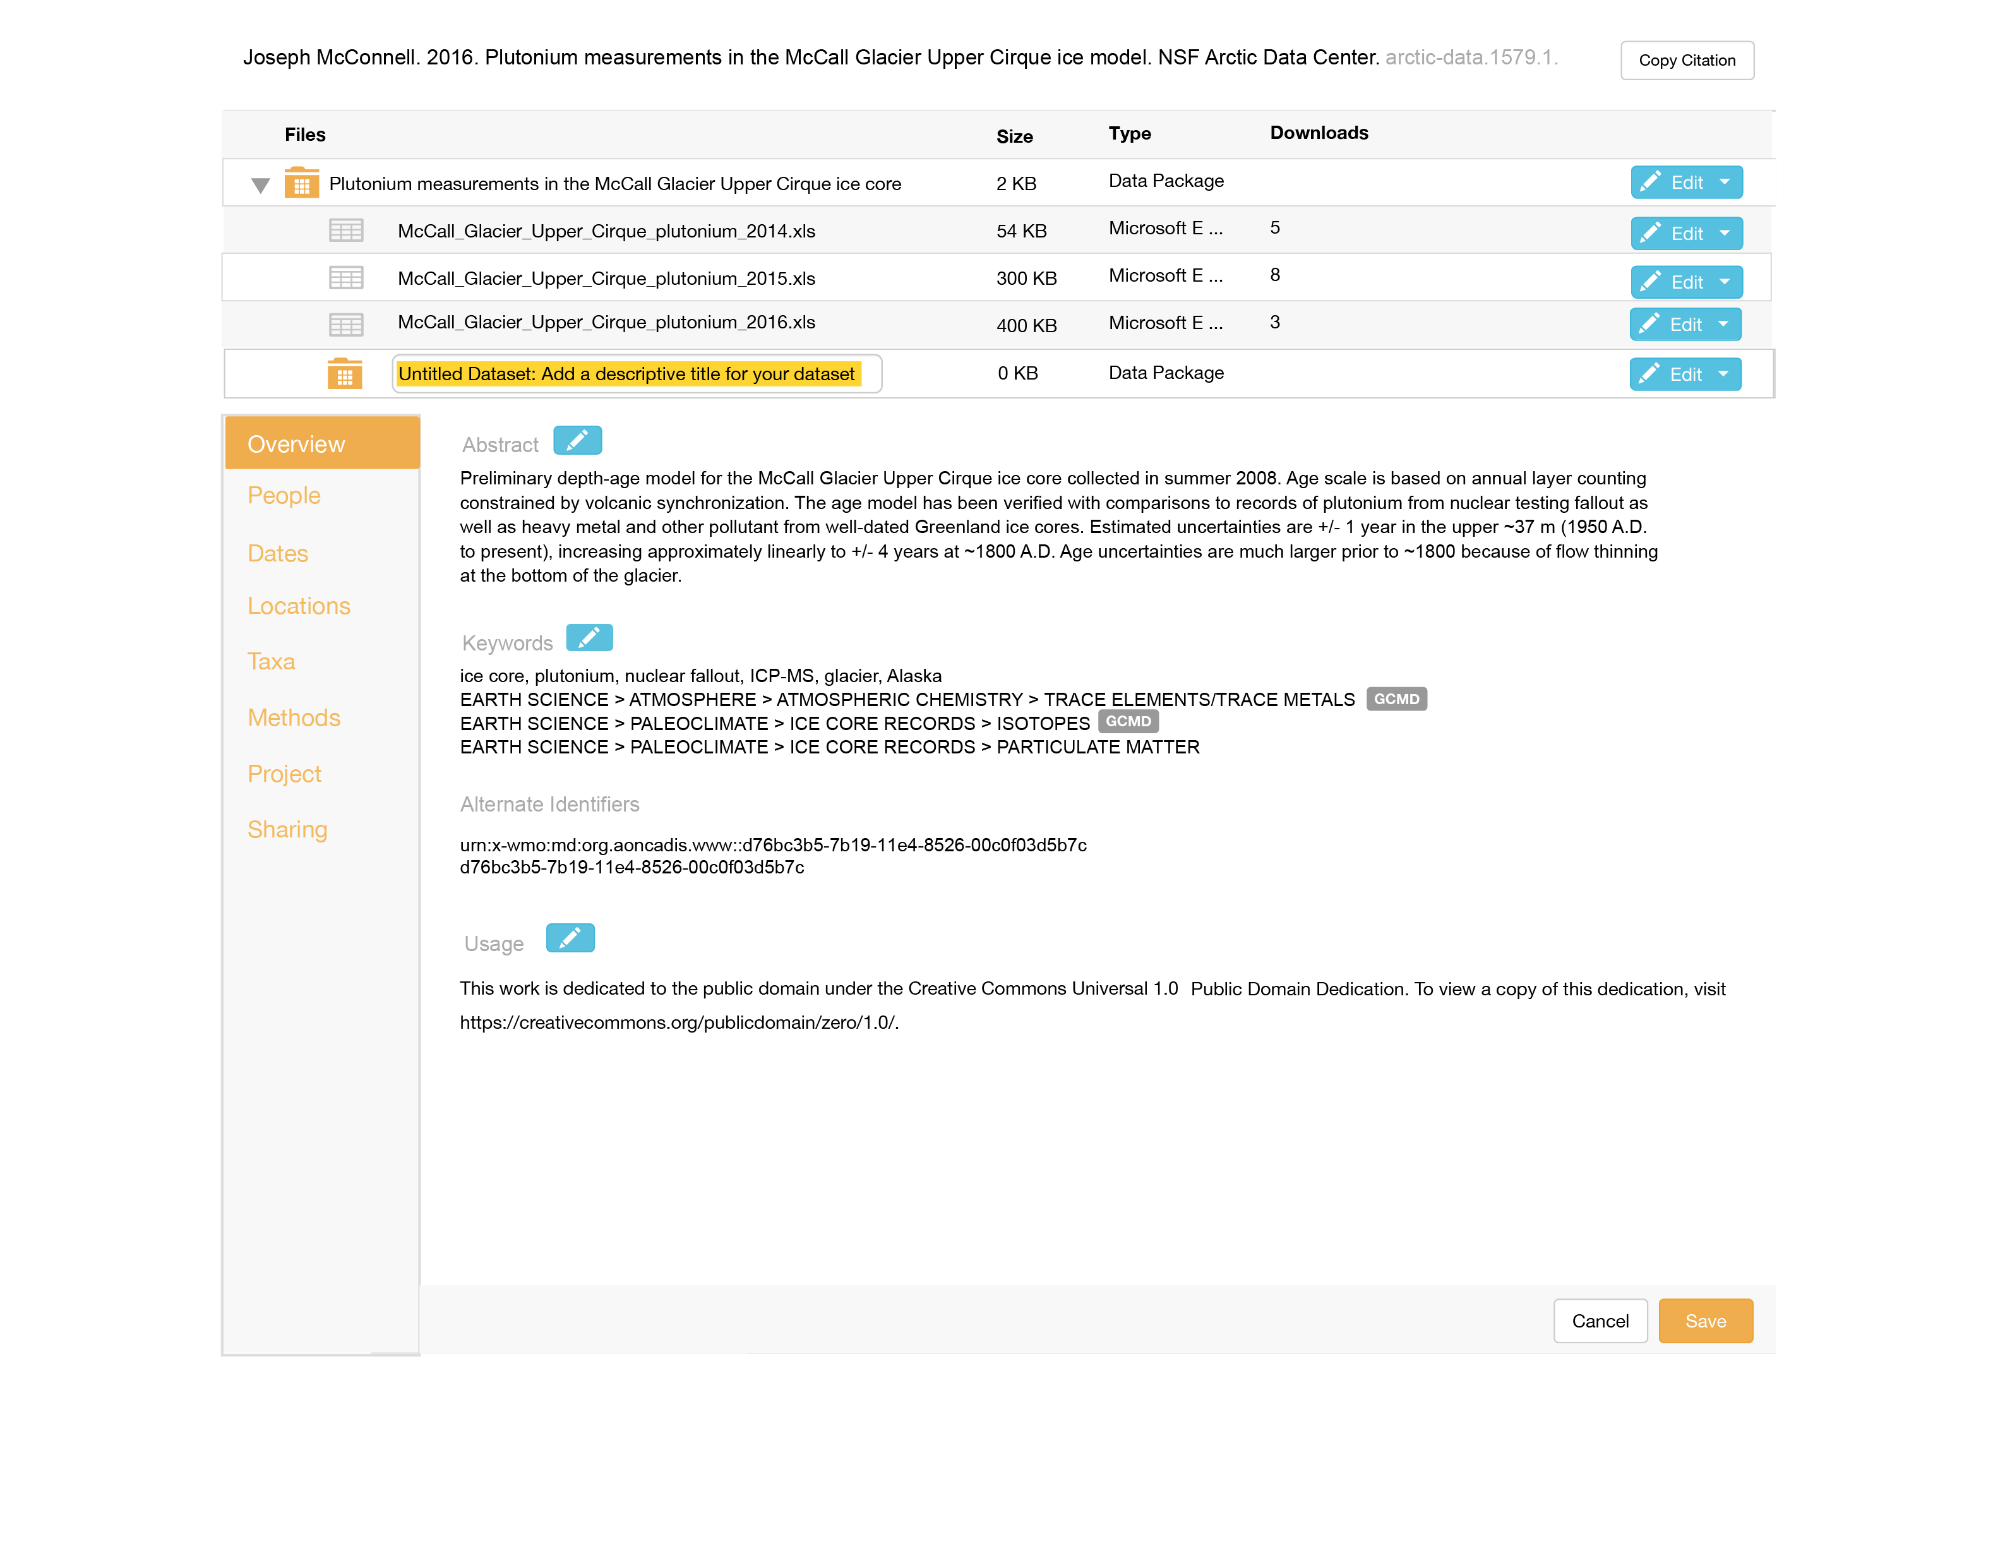Go to the Sharing section
Screen dimensions: 1993x1546
pos(287,830)
